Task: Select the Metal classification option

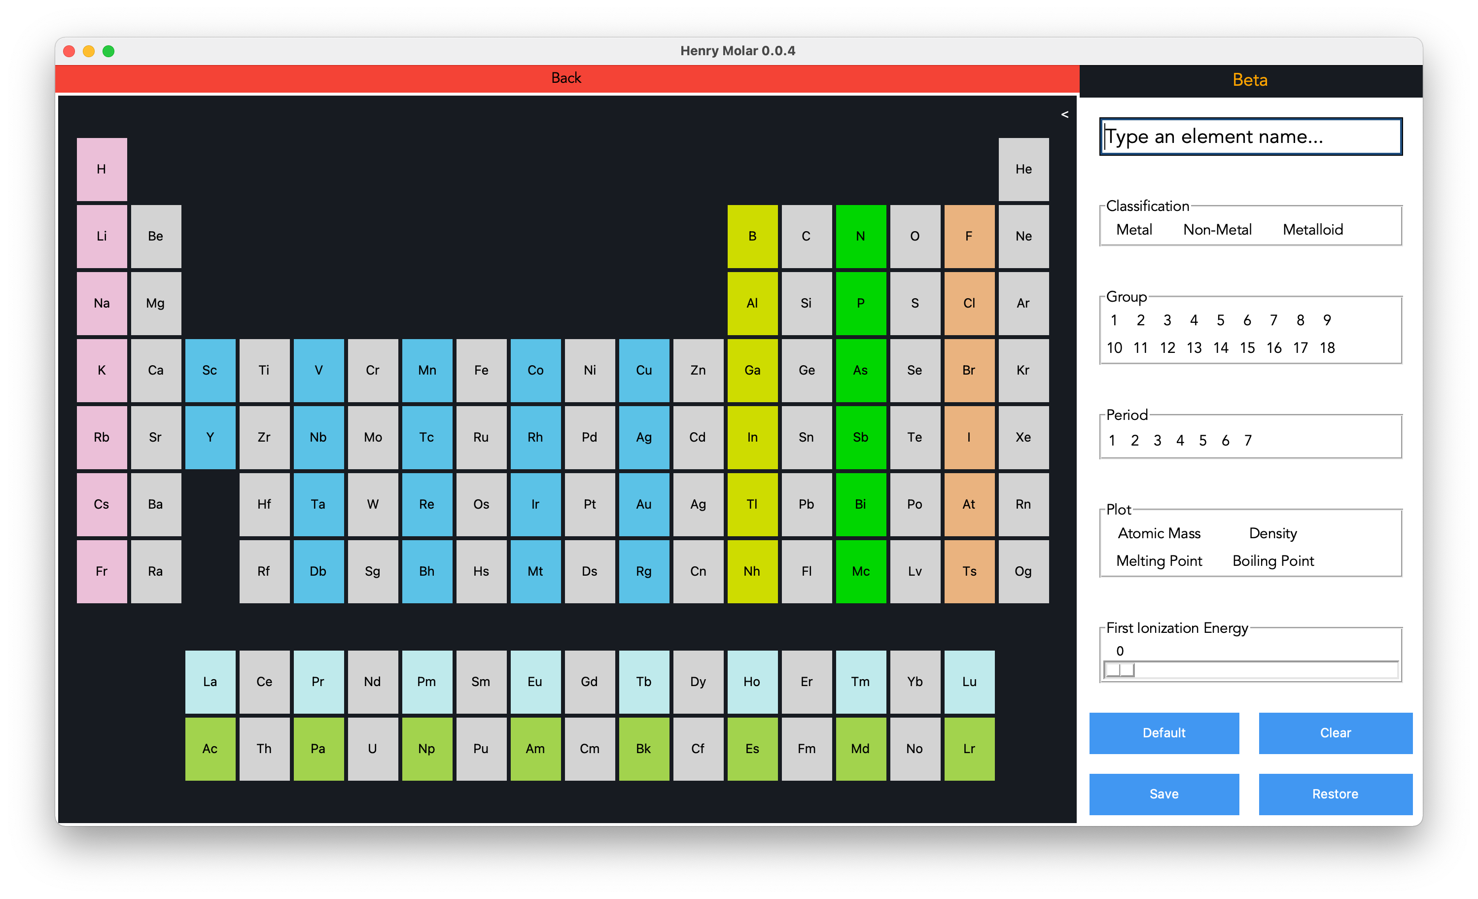Action: point(1134,230)
